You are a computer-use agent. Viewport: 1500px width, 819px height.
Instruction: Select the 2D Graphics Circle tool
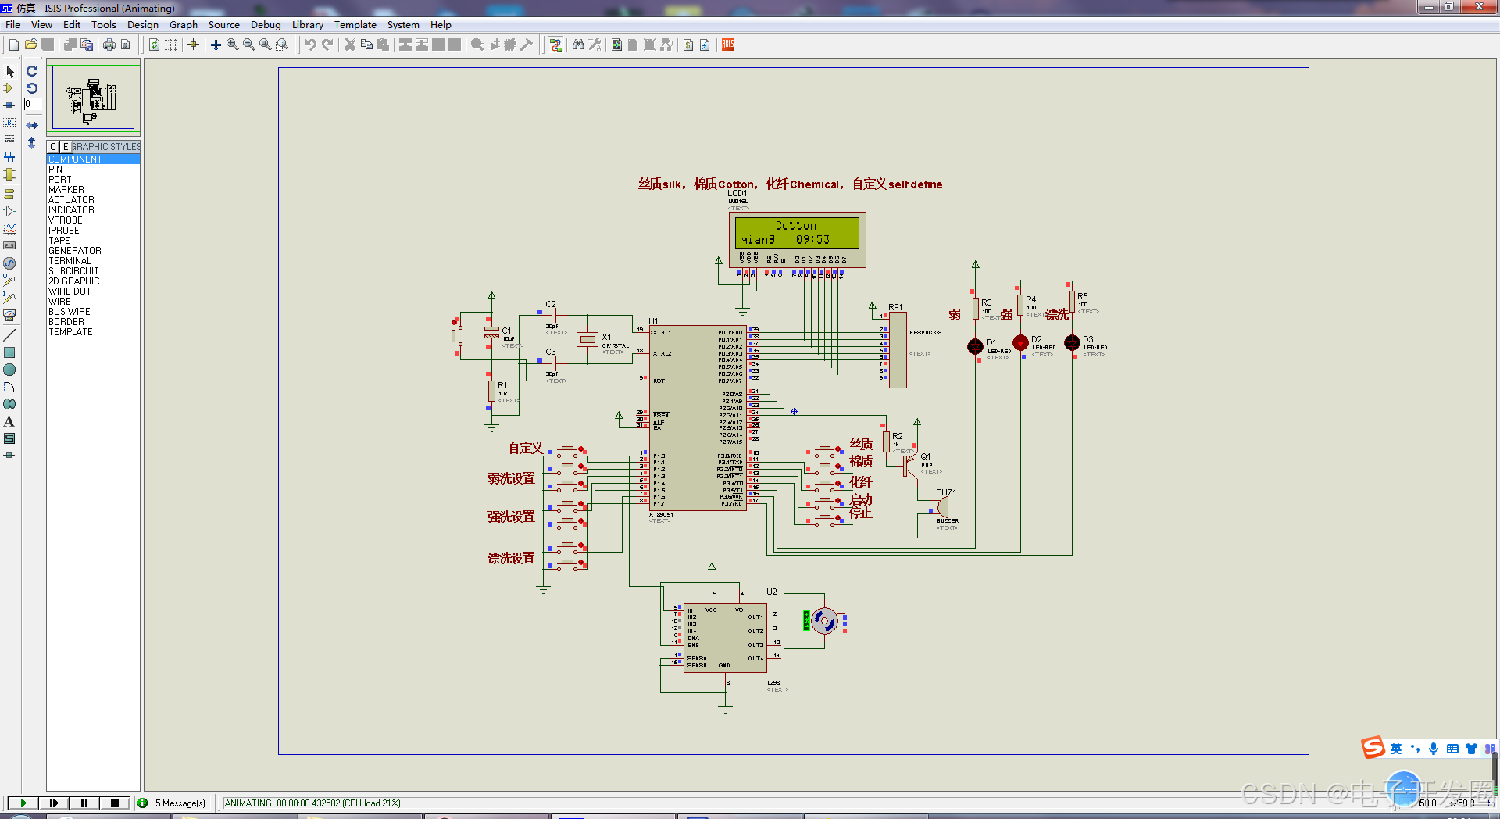pyautogui.click(x=9, y=370)
